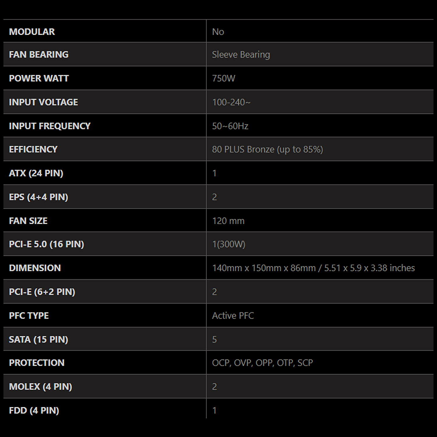Click the SATA (15 PIN) label

point(38,339)
